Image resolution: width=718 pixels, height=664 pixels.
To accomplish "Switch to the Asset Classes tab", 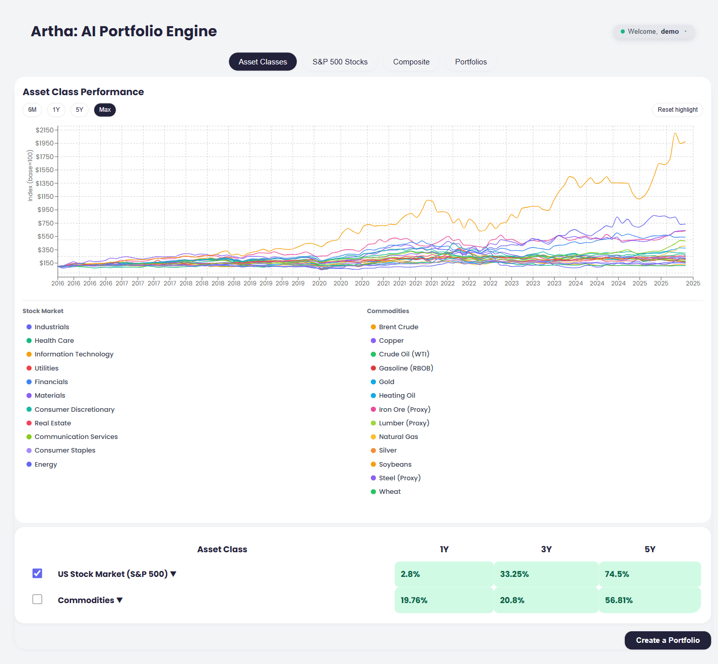I will [263, 62].
